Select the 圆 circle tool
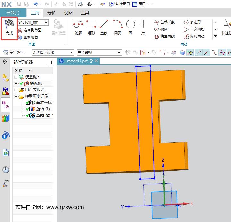231x222 pixels. [x=130, y=27]
